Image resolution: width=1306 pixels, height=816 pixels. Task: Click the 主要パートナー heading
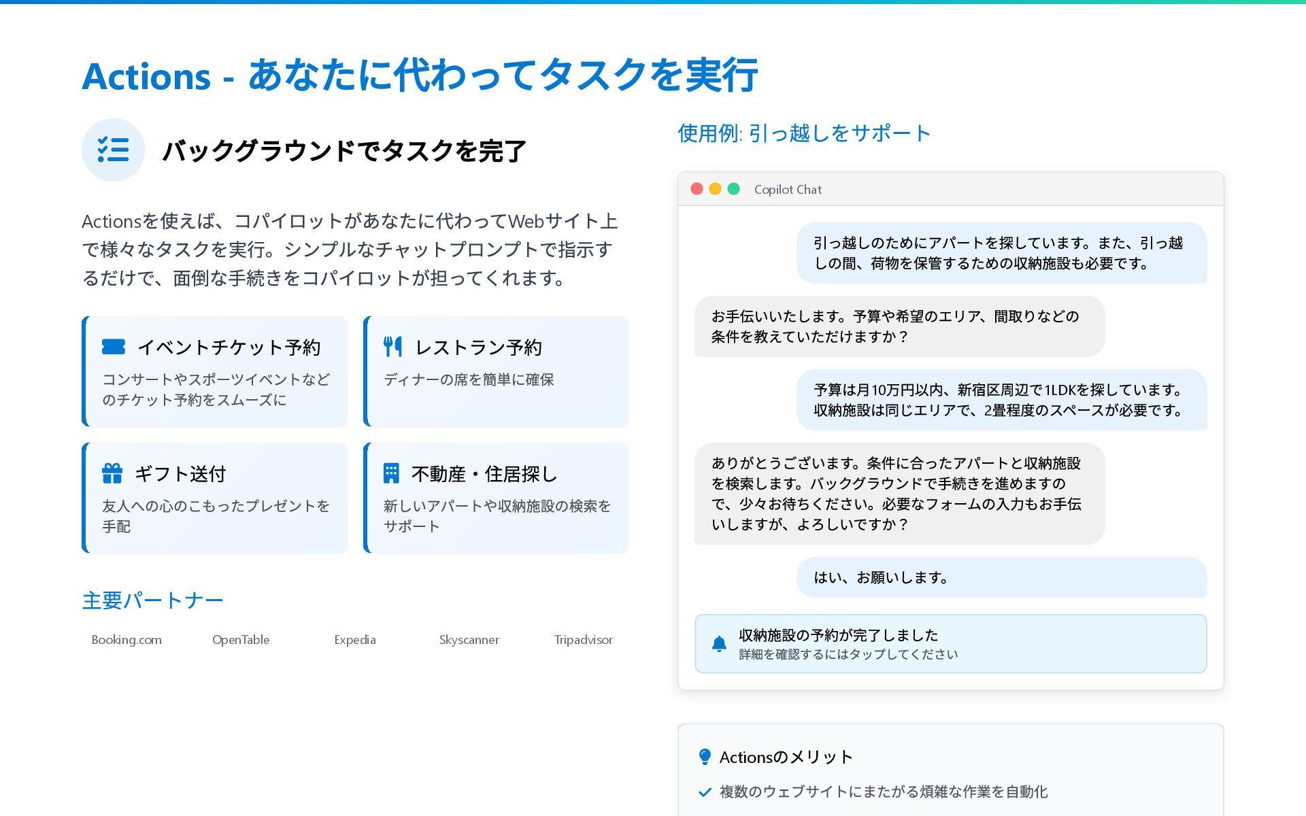click(x=153, y=600)
